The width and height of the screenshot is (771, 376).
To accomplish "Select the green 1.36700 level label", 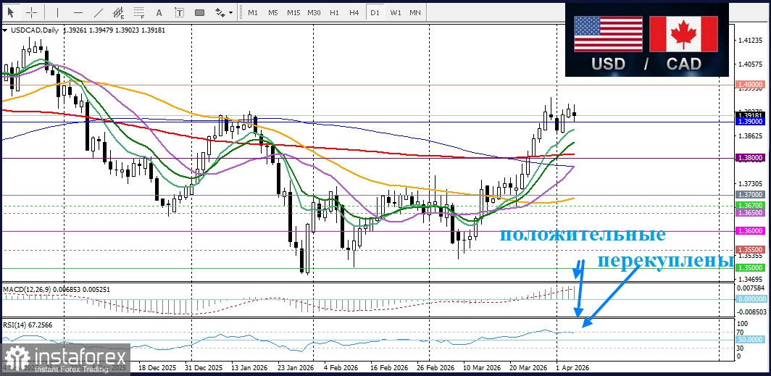I will (751, 205).
